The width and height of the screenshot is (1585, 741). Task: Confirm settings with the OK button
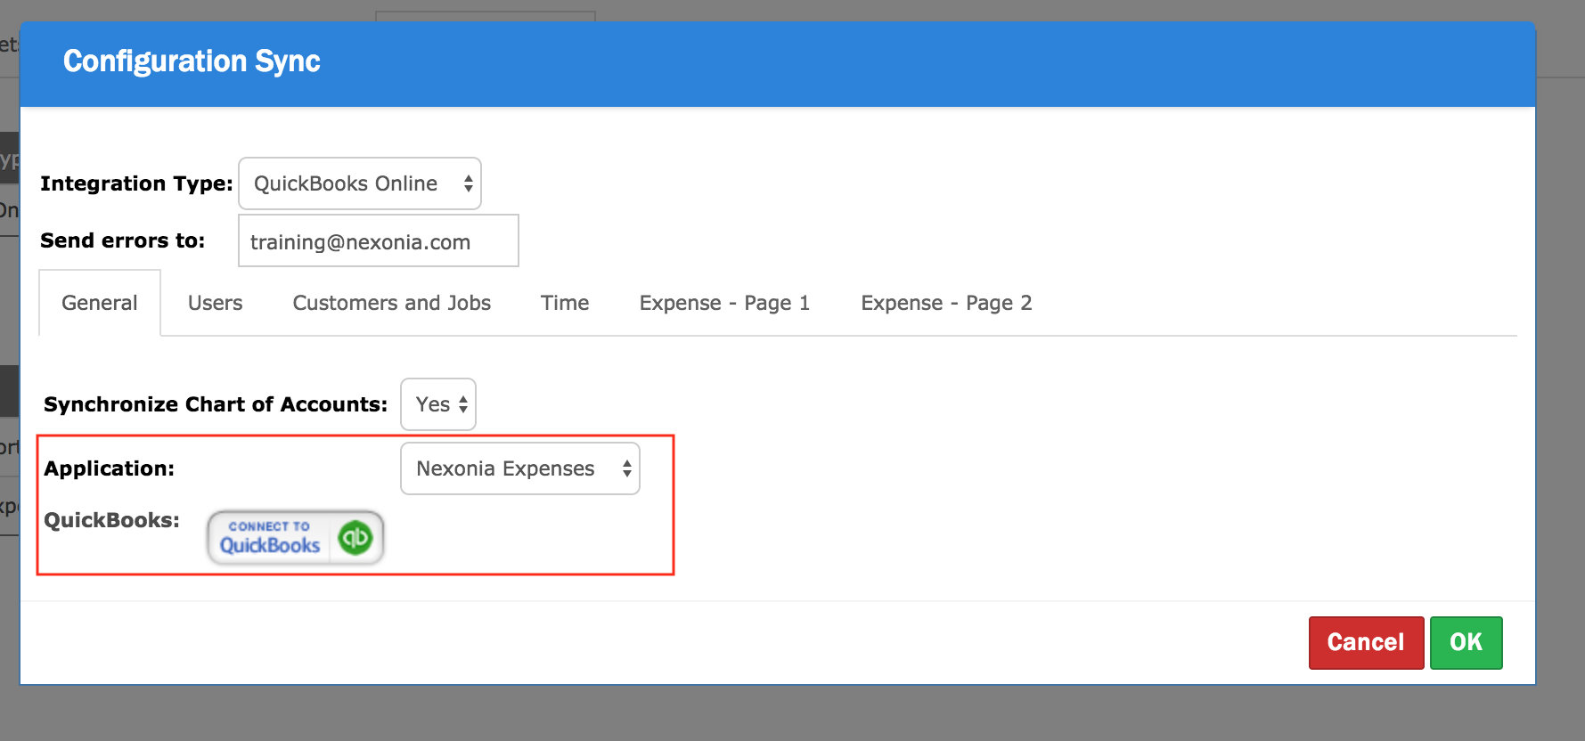1466,642
